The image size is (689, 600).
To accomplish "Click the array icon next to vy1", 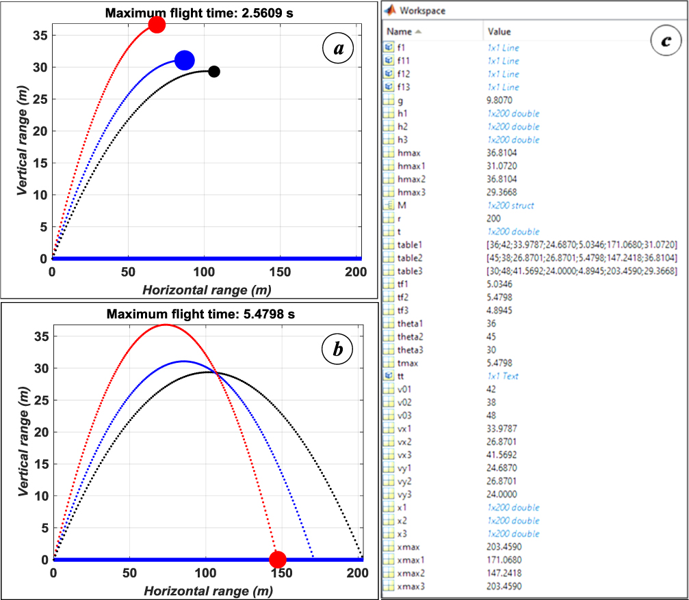I will (x=389, y=468).
